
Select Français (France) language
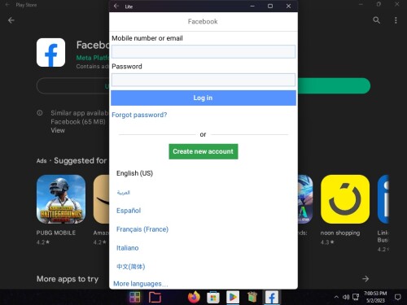(x=142, y=229)
